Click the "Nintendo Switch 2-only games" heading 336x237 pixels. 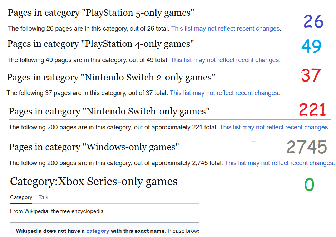click(111, 77)
